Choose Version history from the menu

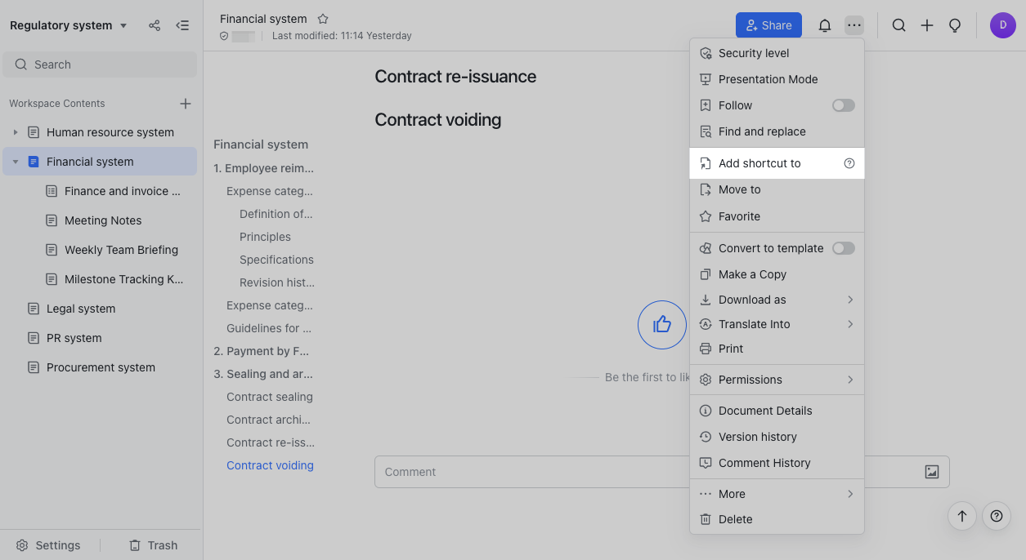[x=757, y=437]
